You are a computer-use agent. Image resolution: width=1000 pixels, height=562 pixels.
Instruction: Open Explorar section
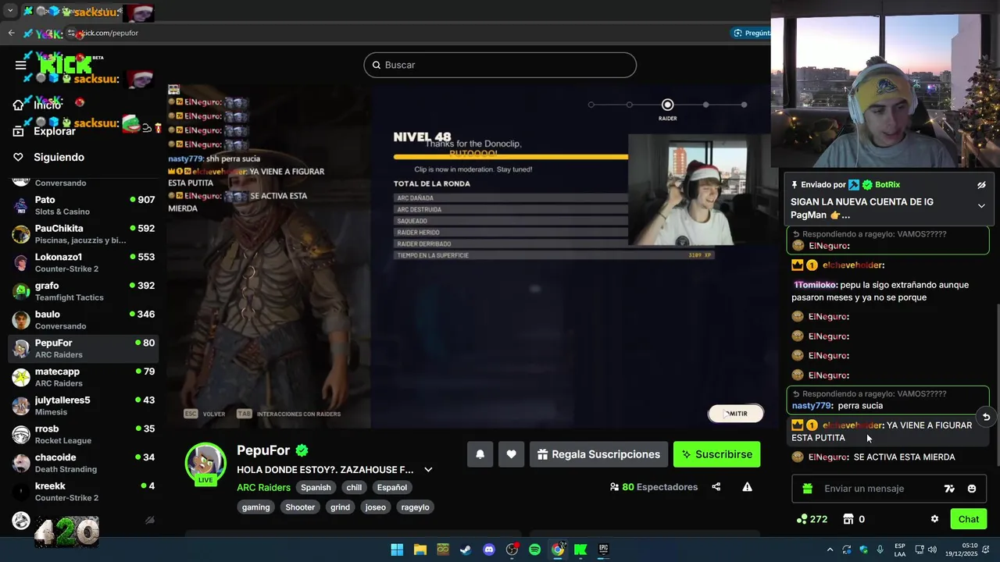tap(54, 131)
